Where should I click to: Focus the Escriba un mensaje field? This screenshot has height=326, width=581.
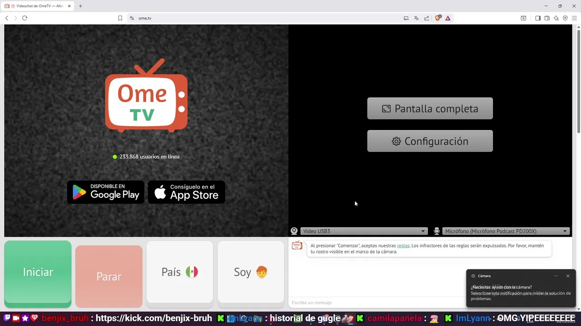377,302
